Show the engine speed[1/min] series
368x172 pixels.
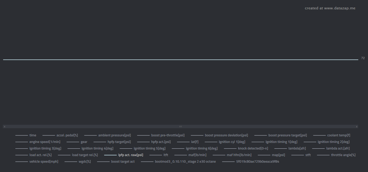[45, 142]
